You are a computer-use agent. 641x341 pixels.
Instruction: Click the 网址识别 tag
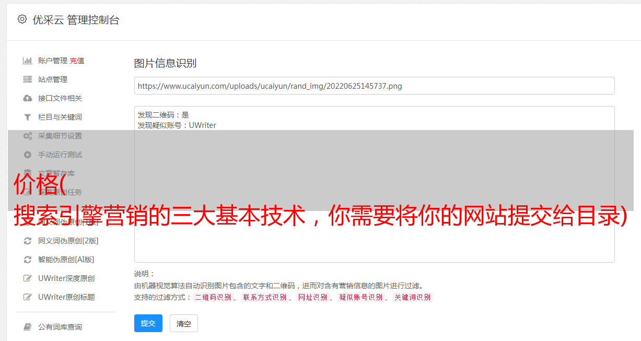313,297
